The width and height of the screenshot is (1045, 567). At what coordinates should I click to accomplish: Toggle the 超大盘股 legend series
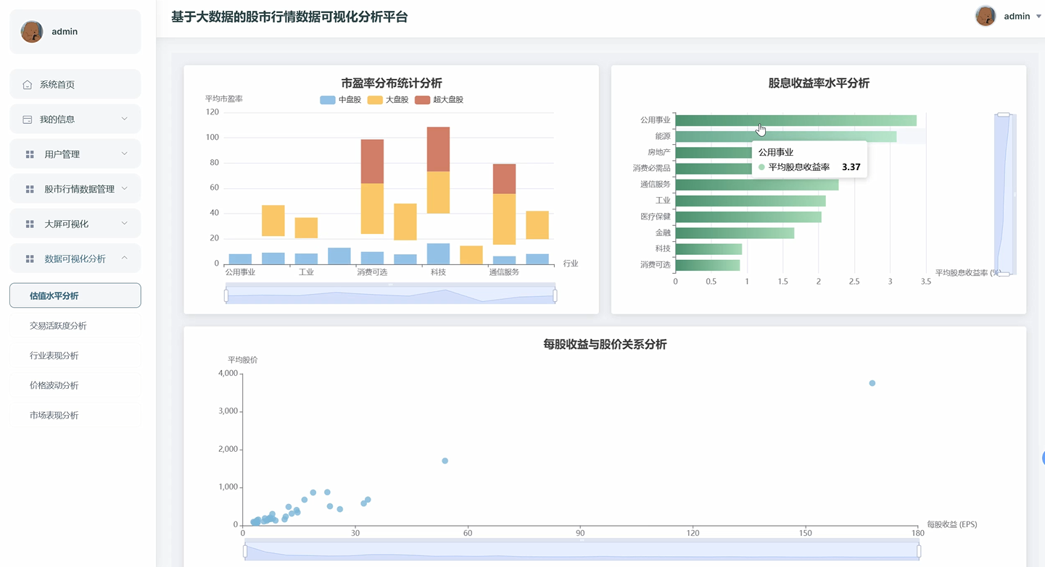point(439,100)
